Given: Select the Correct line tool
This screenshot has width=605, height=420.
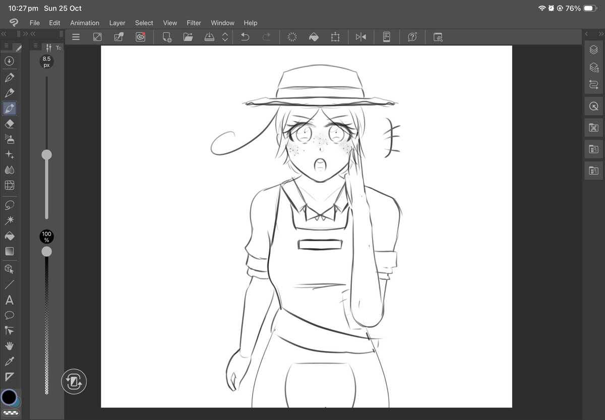Looking at the screenshot, I should [9, 330].
